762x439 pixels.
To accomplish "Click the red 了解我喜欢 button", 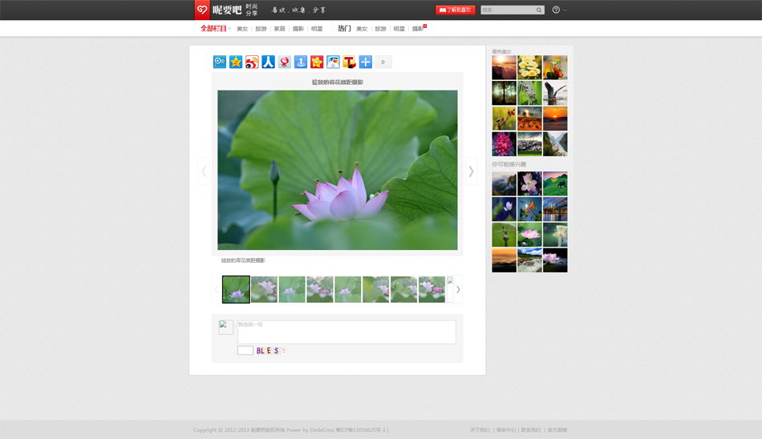I will point(456,10).
